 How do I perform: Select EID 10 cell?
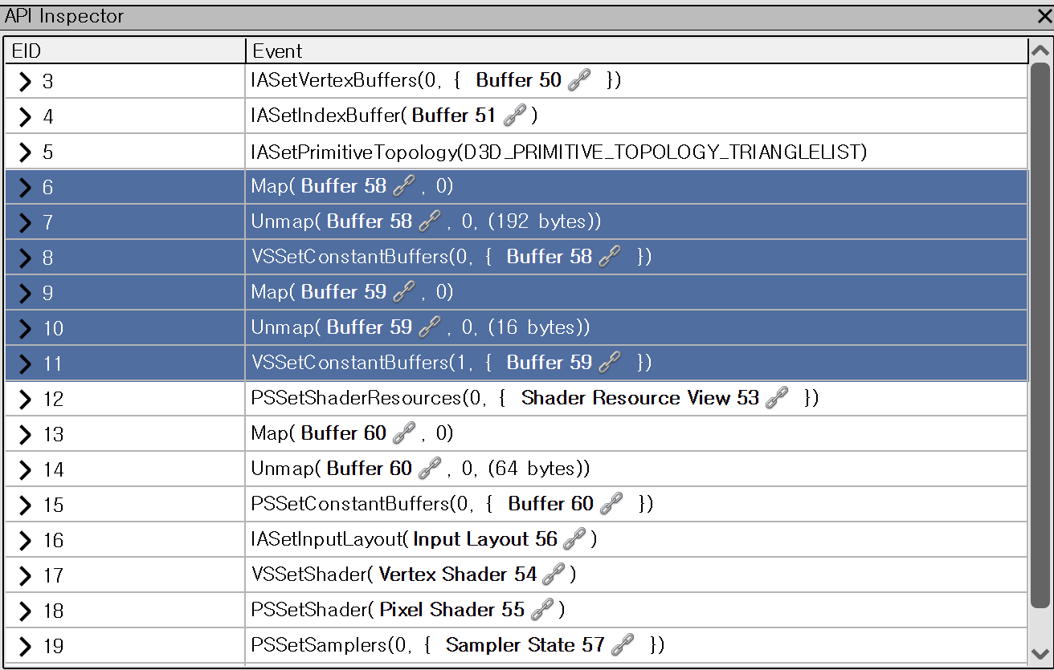pyautogui.click(x=125, y=327)
